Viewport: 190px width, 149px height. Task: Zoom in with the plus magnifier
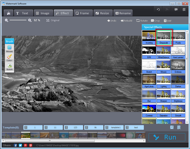30,20
